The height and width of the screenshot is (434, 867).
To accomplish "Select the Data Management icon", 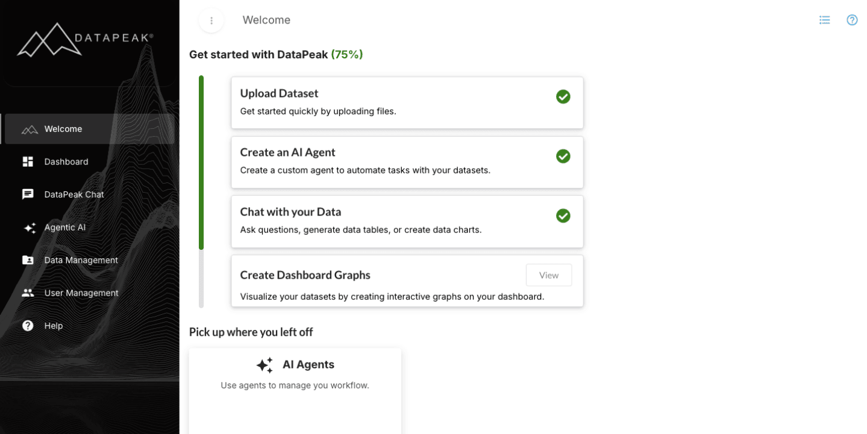I will (x=28, y=259).
